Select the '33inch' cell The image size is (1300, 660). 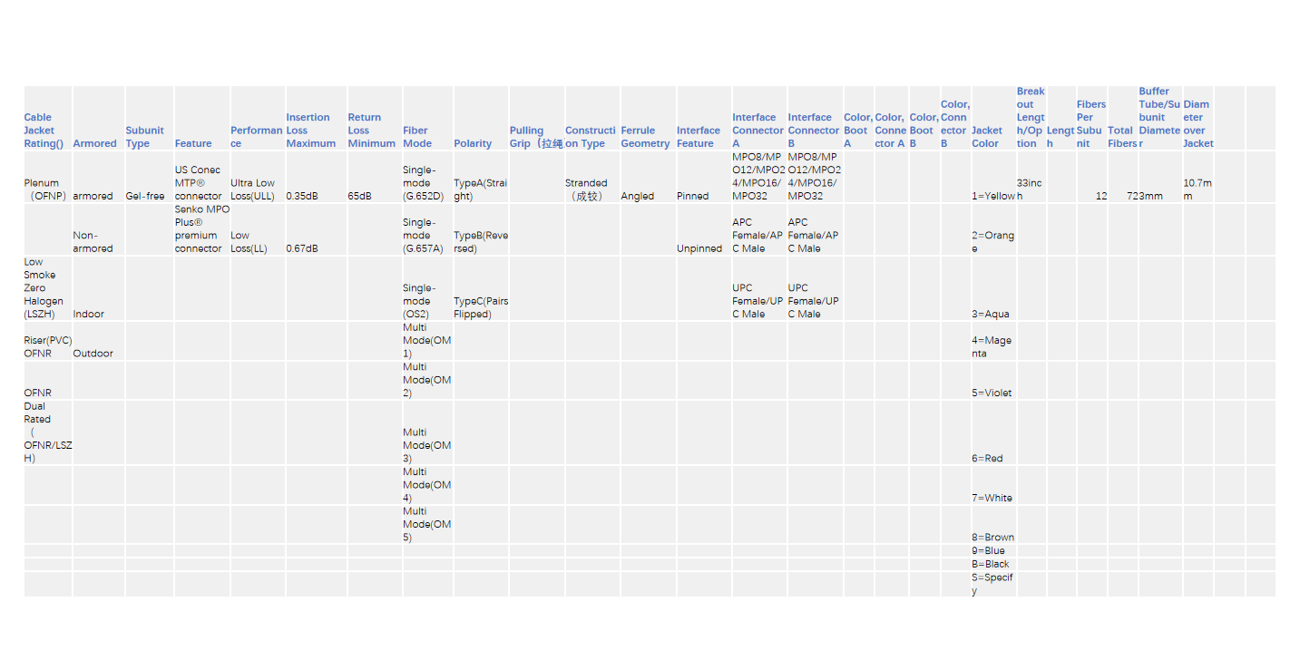[x=1031, y=177]
